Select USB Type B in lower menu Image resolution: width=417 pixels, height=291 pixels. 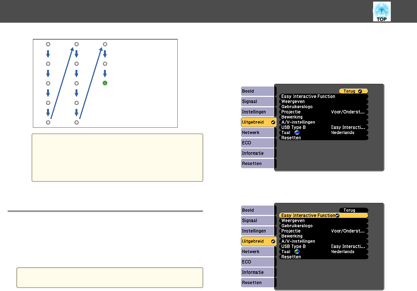click(x=324, y=246)
